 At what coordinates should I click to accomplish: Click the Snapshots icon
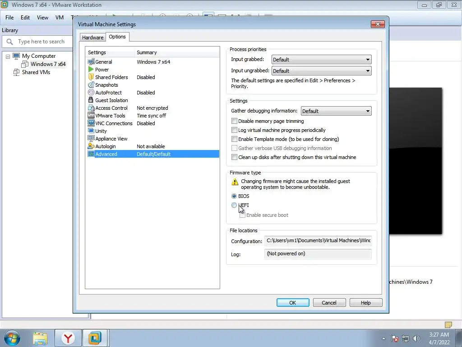(x=91, y=84)
